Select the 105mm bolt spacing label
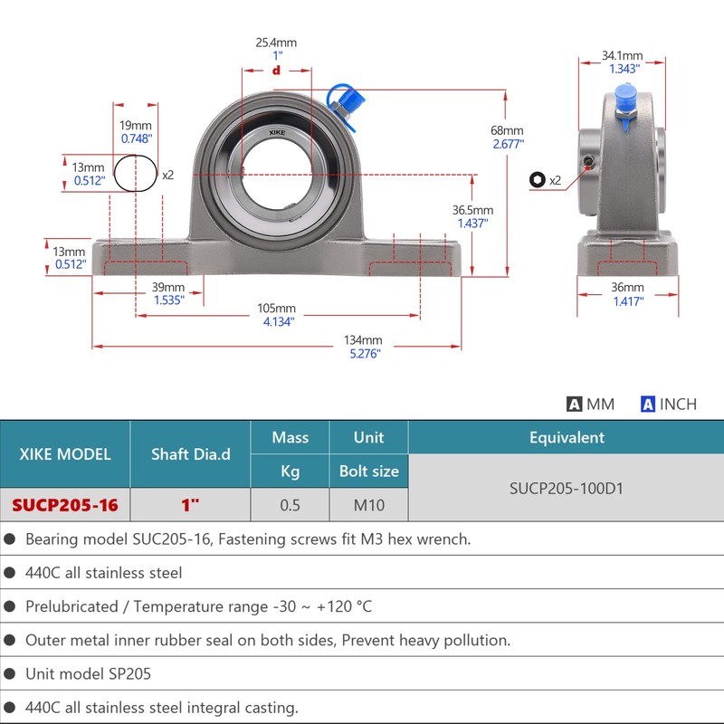Viewport: 724px width, 724px height. click(x=276, y=309)
